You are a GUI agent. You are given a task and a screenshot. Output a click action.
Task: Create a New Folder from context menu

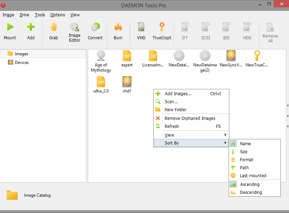(x=191, y=110)
